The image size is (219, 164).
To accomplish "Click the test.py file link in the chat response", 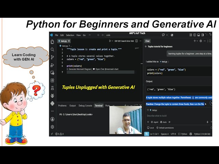I will pyautogui.click(x=164, y=61).
